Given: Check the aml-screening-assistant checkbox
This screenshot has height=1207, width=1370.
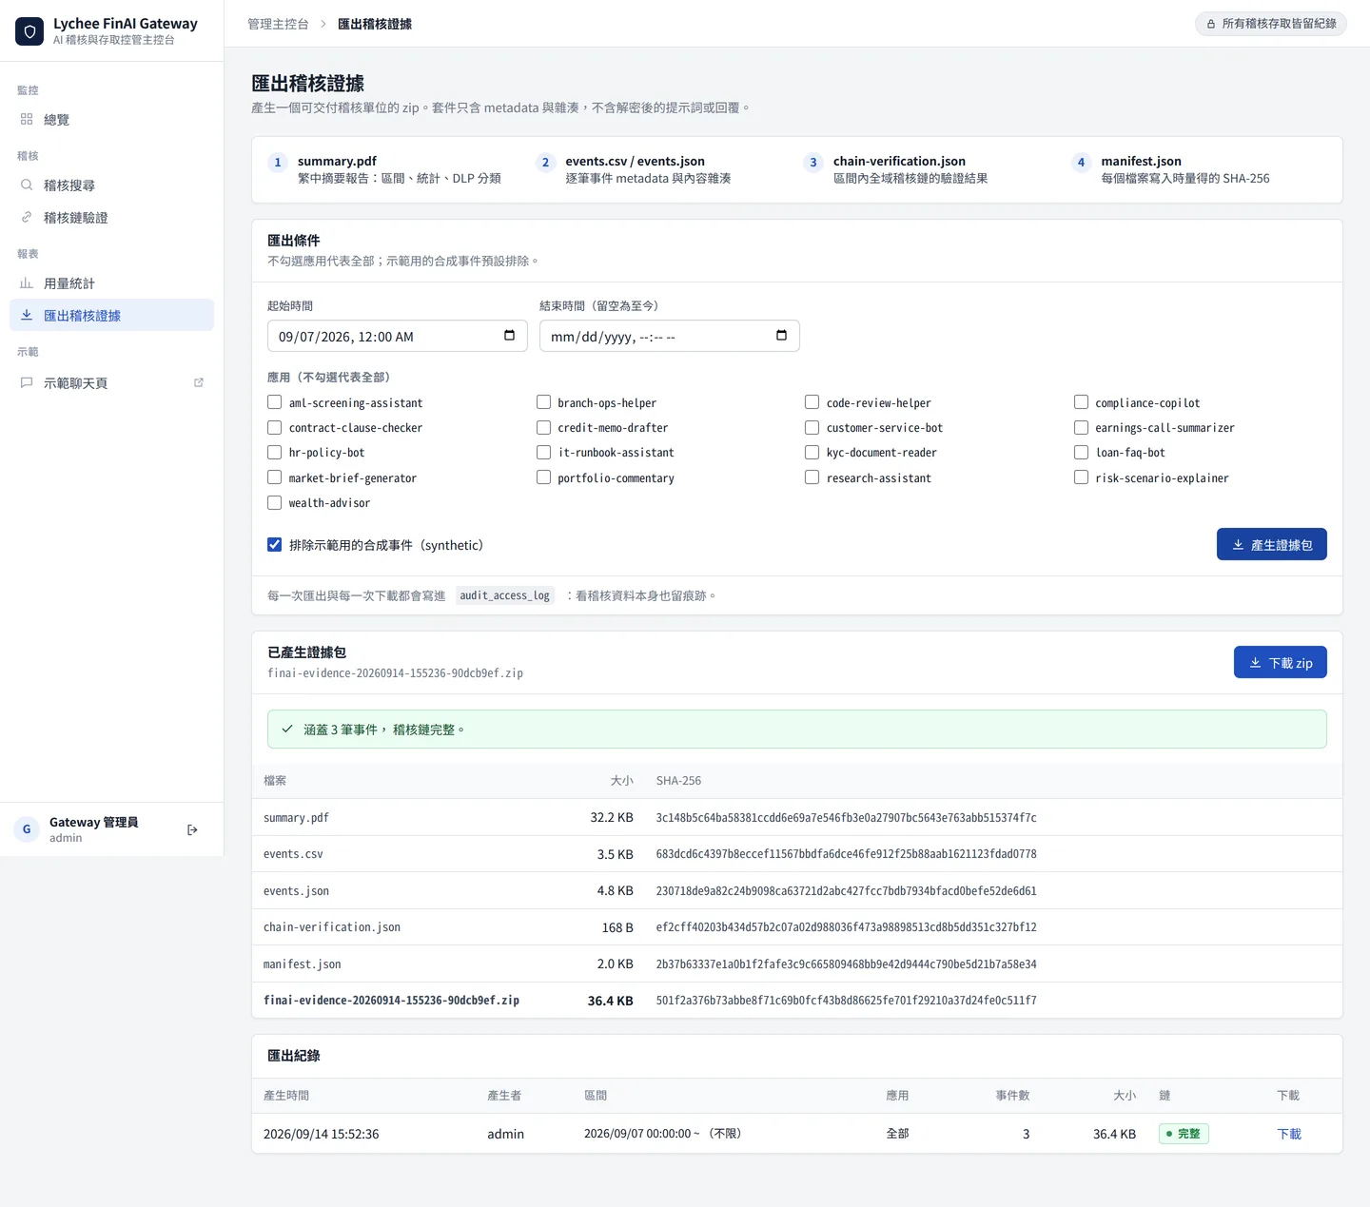Looking at the screenshot, I should (275, 402).
